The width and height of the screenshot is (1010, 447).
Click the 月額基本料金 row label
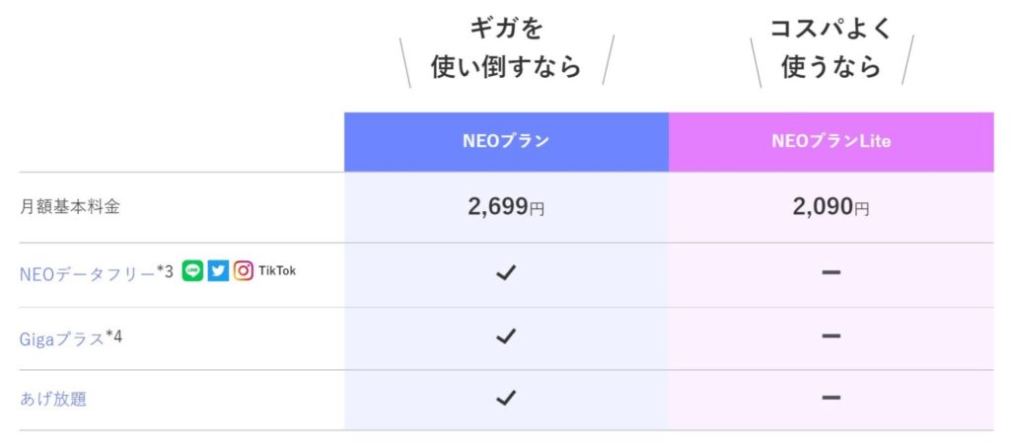point(70,208)
